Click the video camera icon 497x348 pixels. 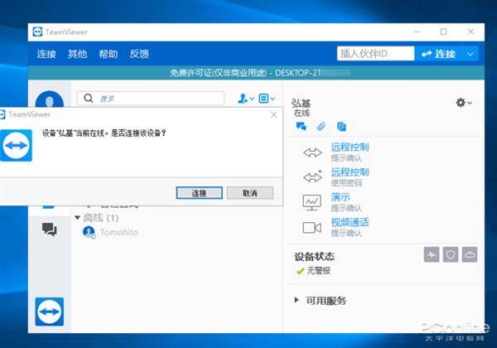[312, 228]
